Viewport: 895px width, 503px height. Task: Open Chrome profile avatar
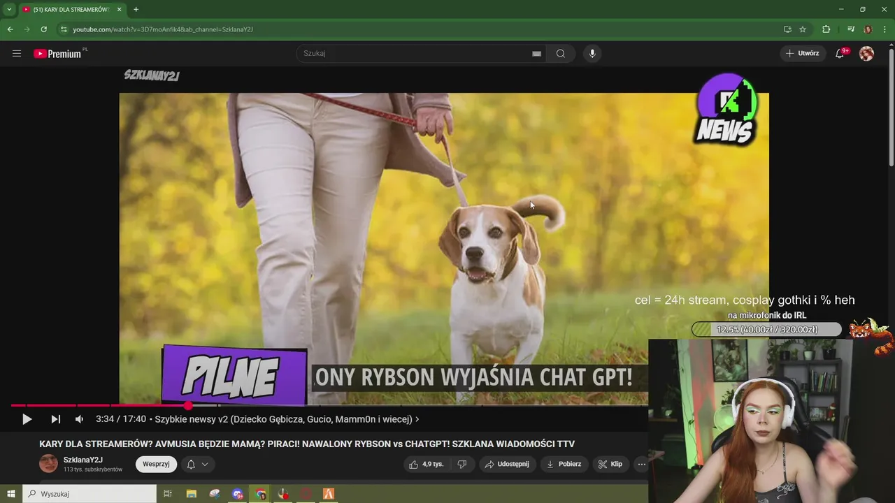point(868,29)
